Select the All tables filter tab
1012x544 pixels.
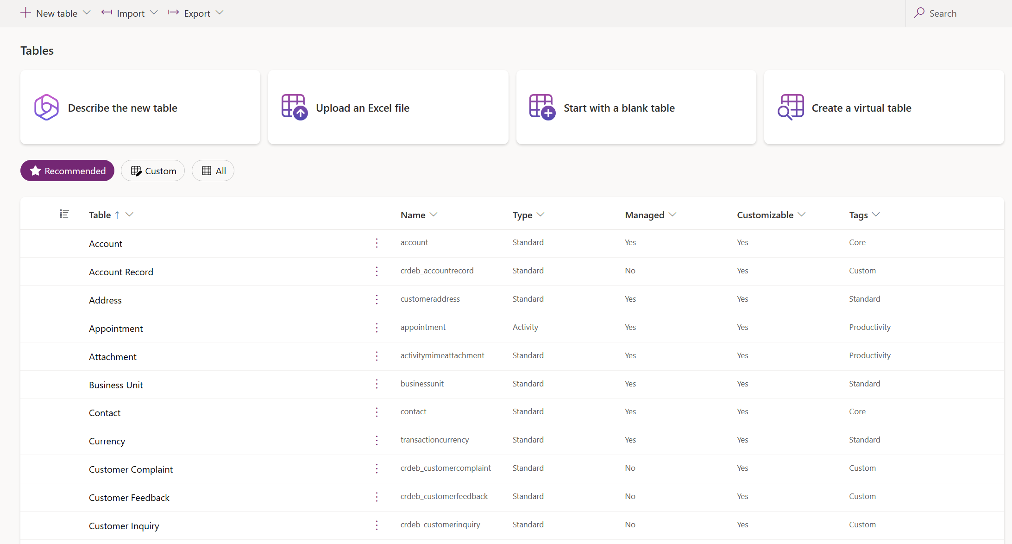214,170
